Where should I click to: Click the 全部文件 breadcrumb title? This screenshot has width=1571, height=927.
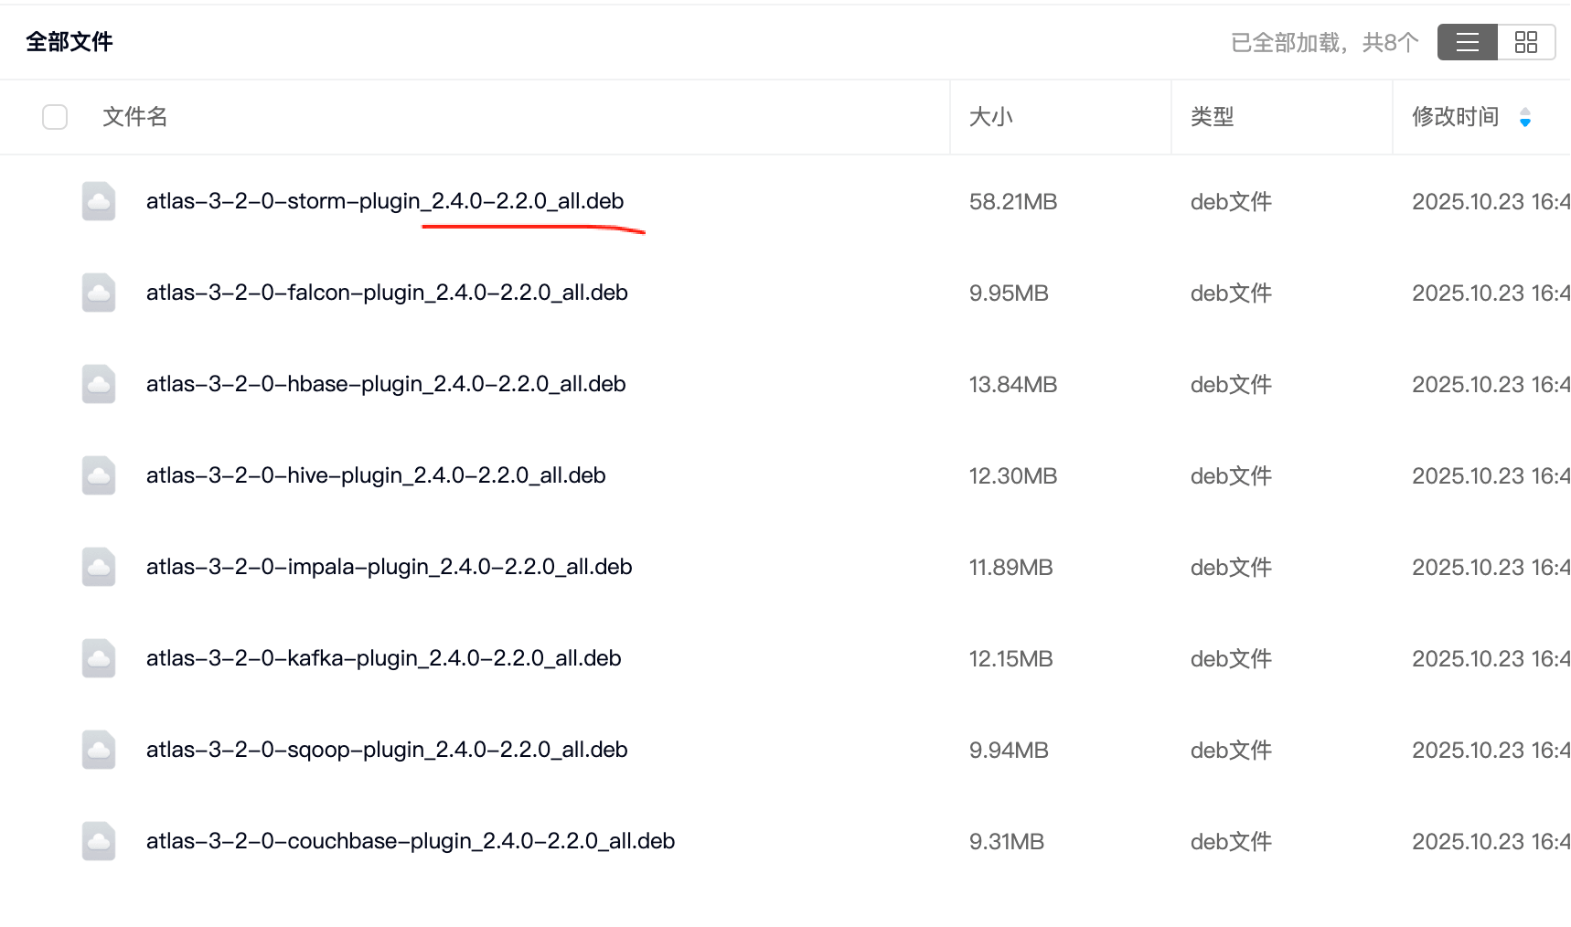69,42
